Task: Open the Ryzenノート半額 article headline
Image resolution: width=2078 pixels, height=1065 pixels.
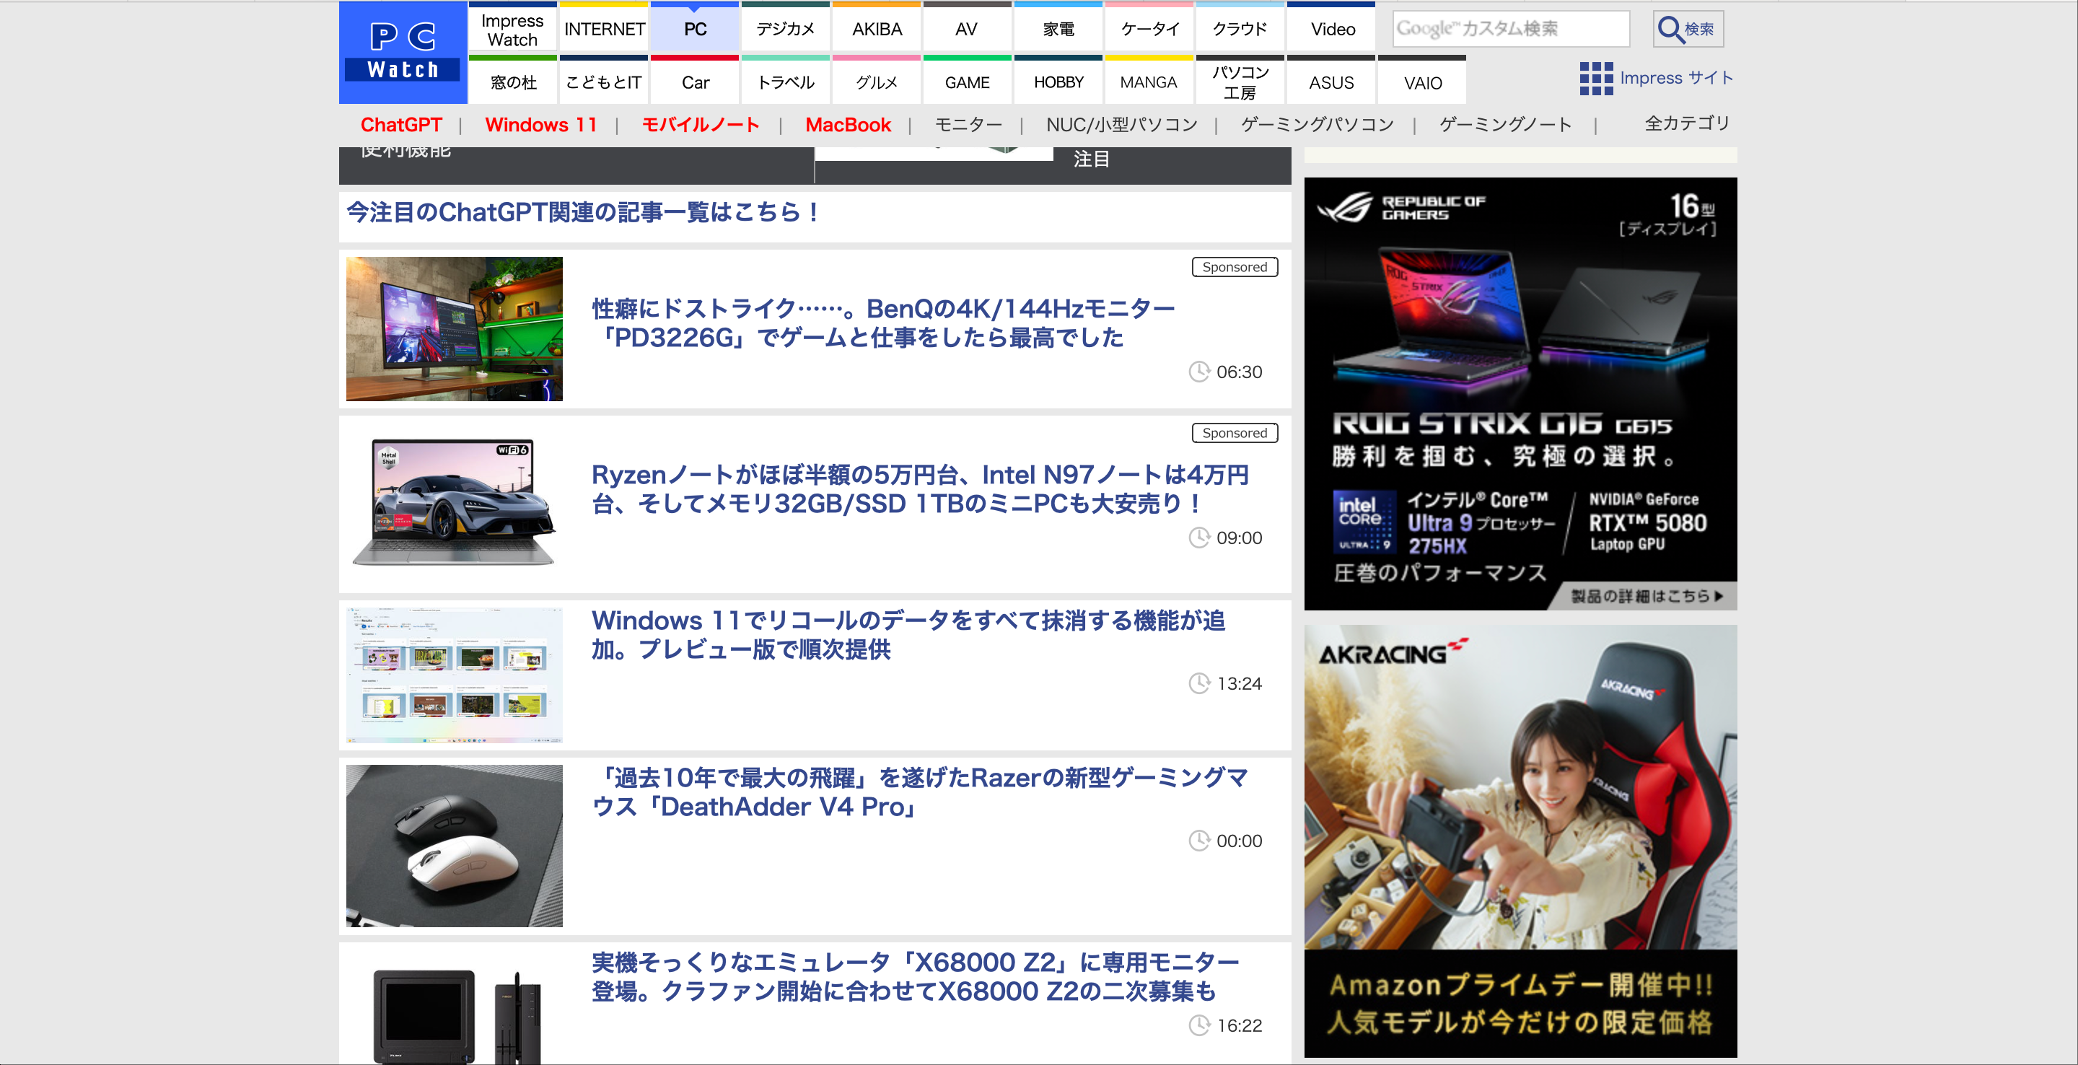Action: pos(920,489)
